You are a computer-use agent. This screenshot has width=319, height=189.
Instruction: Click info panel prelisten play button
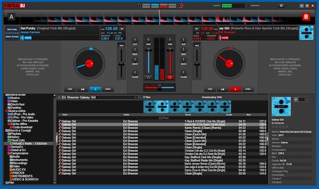point(296,99)
